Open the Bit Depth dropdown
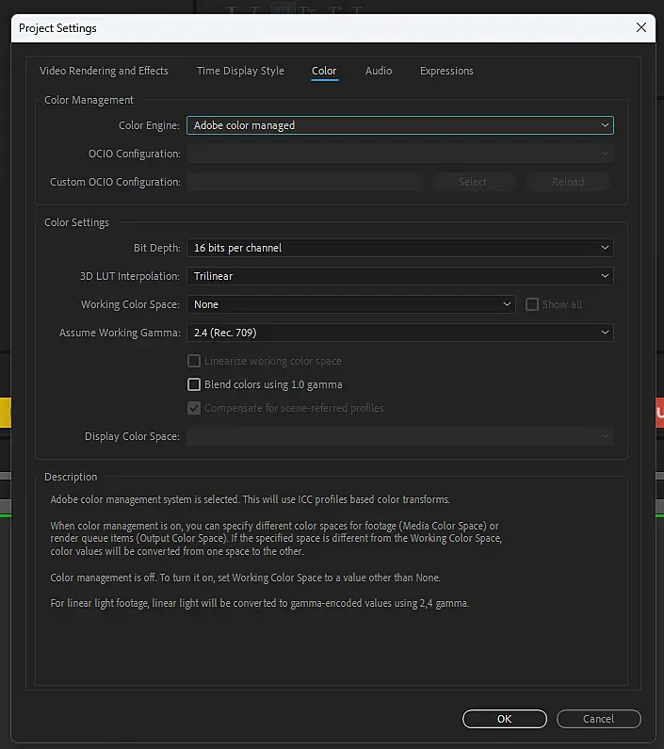 tap(399, 248)
